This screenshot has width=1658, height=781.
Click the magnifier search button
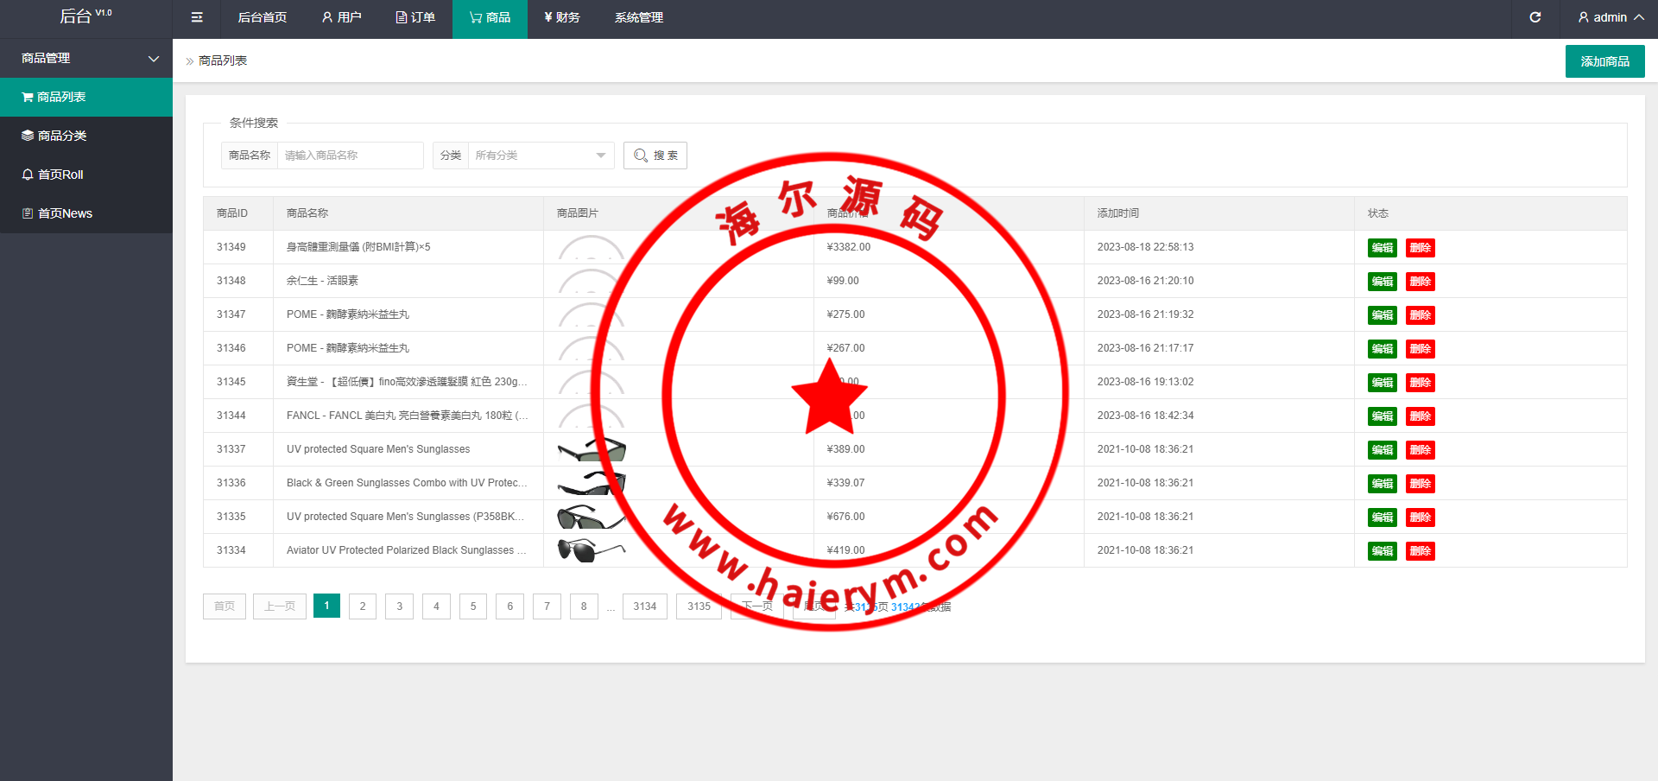(655, 156)
